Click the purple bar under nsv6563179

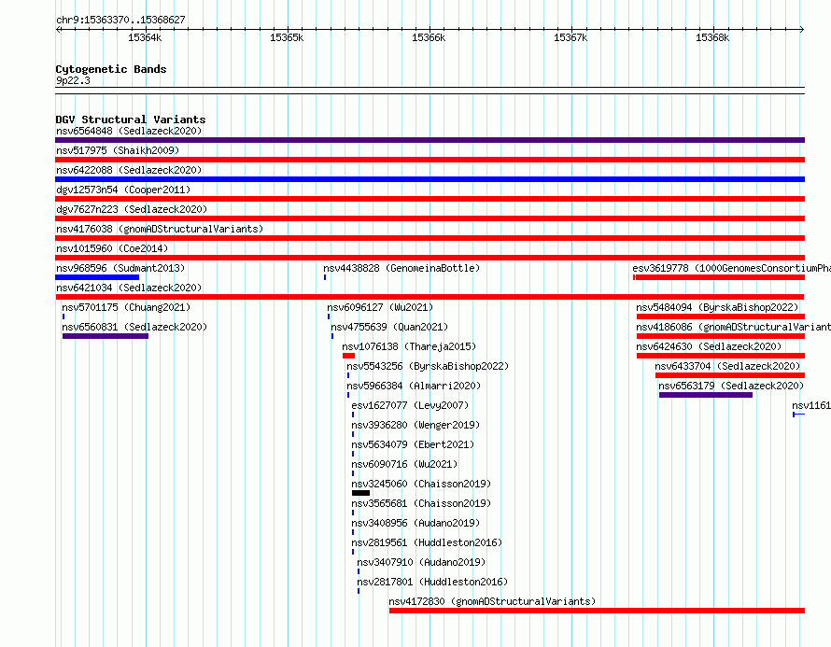click(705, 395)
